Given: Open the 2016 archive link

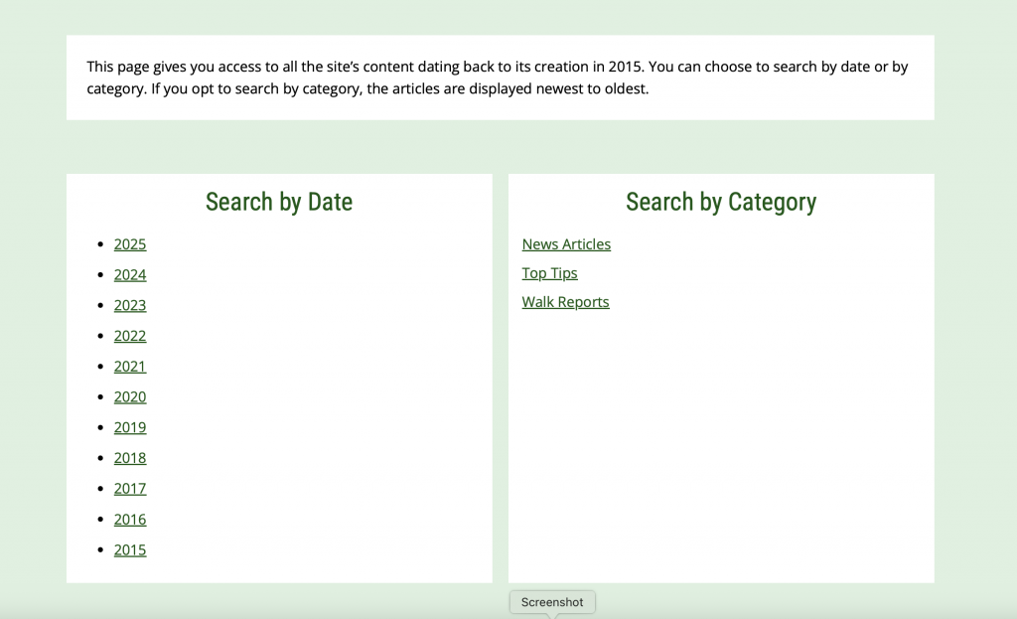Looking at the screenshot, I should pos(130,520).
